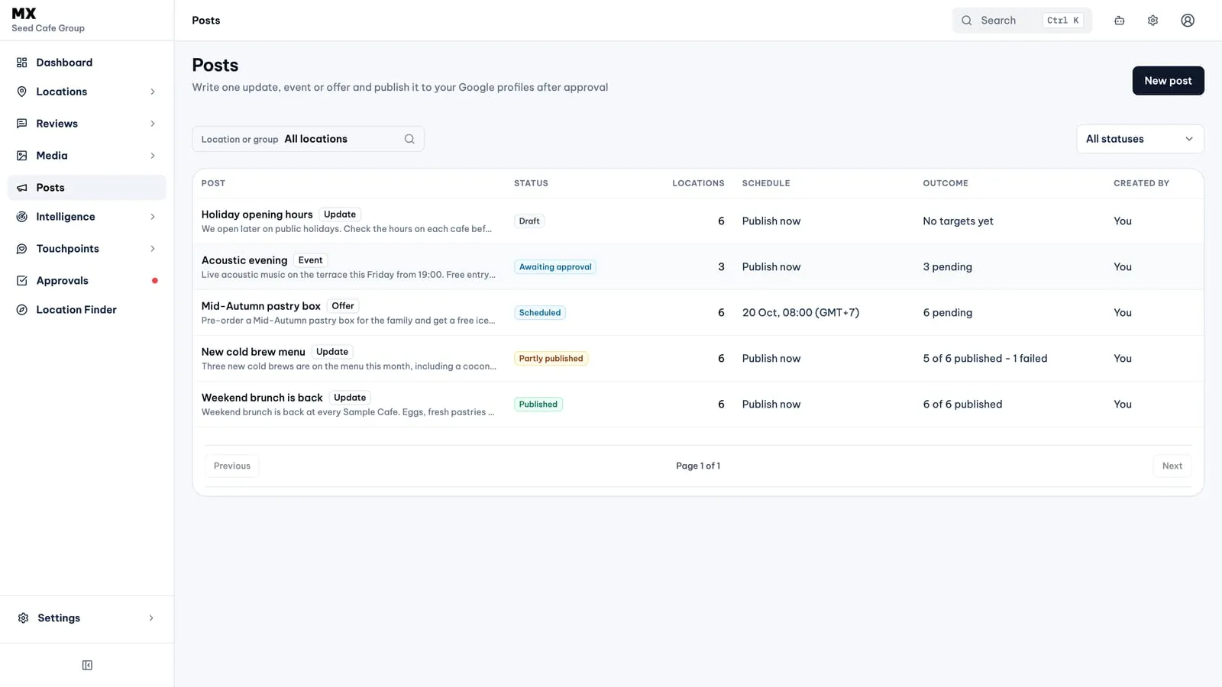
Task: Open the Acoustic evening post
Action: [244, 260]
